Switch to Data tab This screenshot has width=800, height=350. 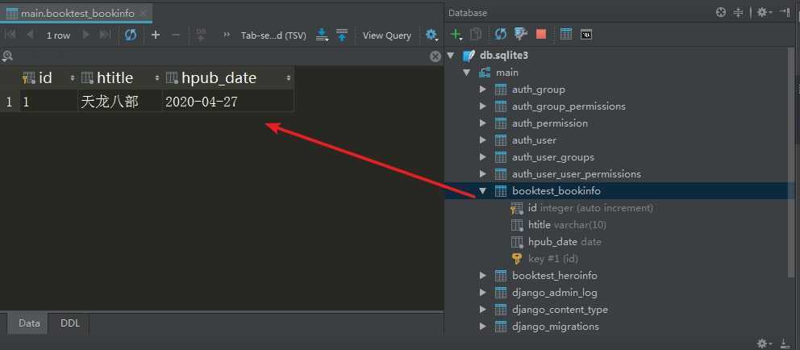[29, 323]
